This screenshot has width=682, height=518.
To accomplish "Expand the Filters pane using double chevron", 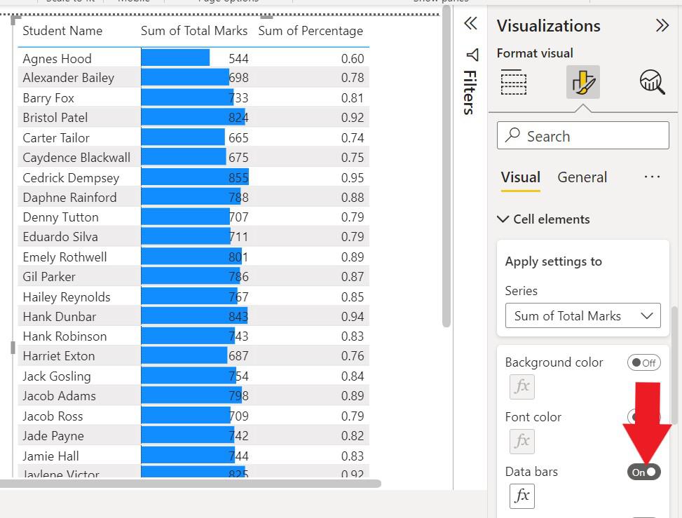I will 470,24.
